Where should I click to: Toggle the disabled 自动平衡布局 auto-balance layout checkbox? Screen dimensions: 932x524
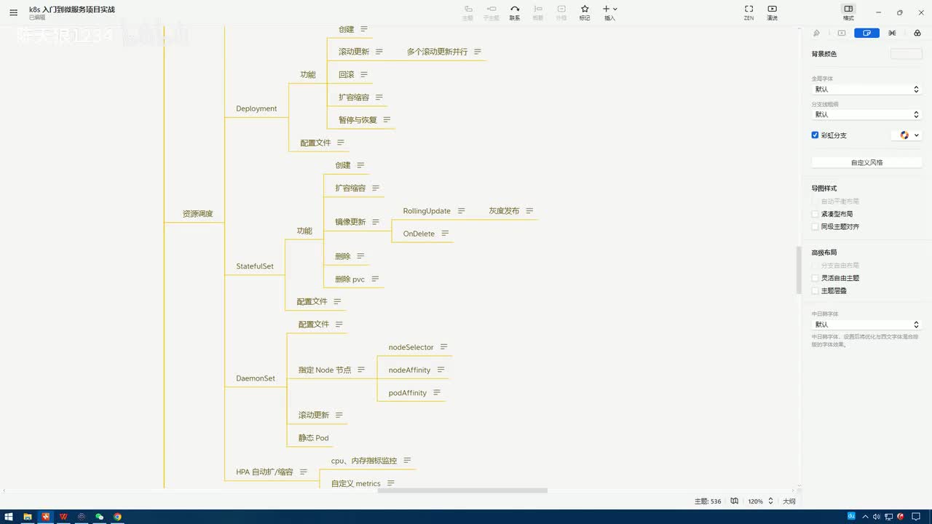click(x=815, y=201)
